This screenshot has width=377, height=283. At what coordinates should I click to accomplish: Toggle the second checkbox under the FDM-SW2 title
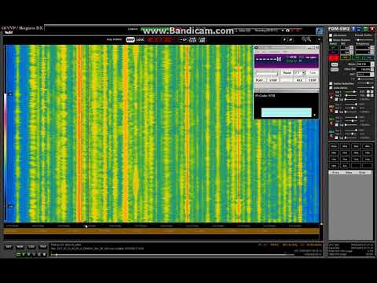click(331, 40)
